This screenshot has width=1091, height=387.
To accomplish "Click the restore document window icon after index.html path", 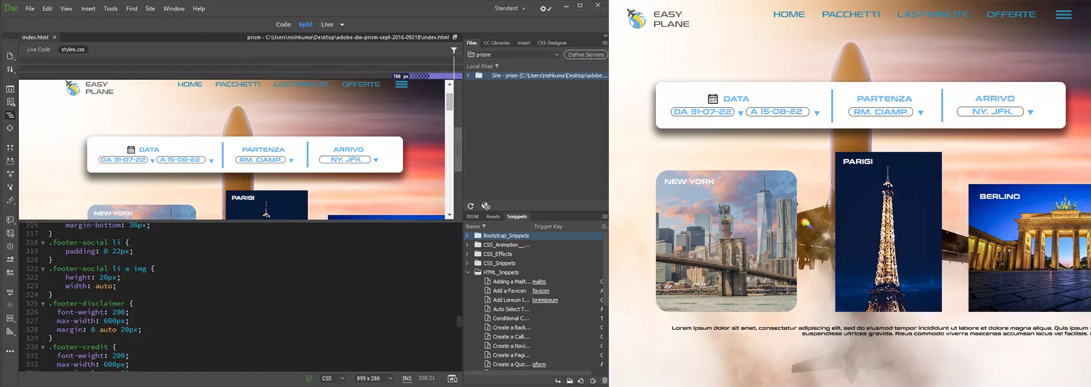I will [x=455, y=37].
